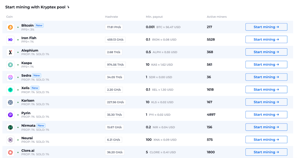The height and width of the screenshot is (158, 297).
Task: Click the Iron Fish coin icon
Action: point(10,40)
